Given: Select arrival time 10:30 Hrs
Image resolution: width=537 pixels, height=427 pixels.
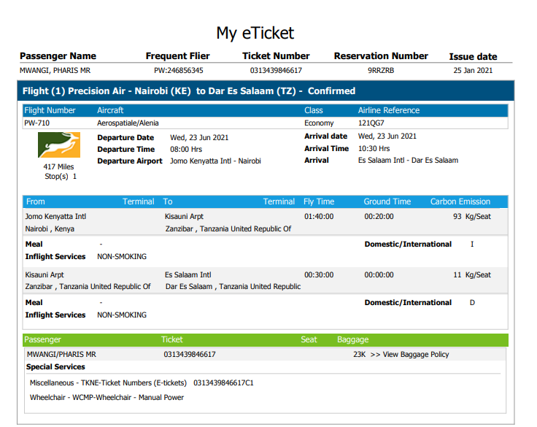Looking at the screenshot, I should coord(374,149).
